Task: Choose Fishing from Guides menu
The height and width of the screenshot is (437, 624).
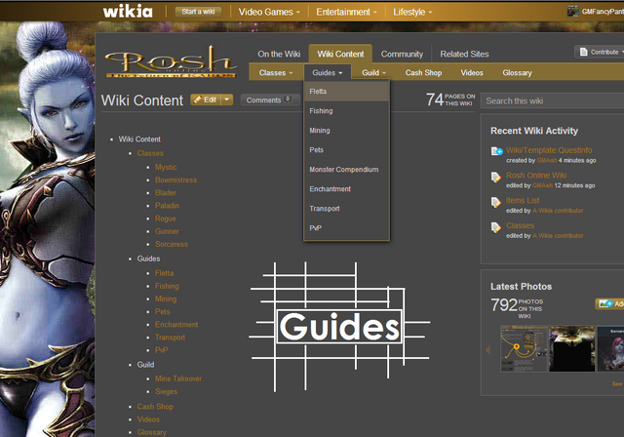Action: pos(346,111)
